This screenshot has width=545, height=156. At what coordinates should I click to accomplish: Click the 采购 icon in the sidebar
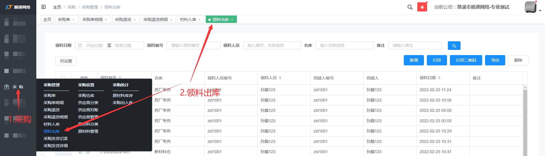pyautogui.click(x=7, y=87)
